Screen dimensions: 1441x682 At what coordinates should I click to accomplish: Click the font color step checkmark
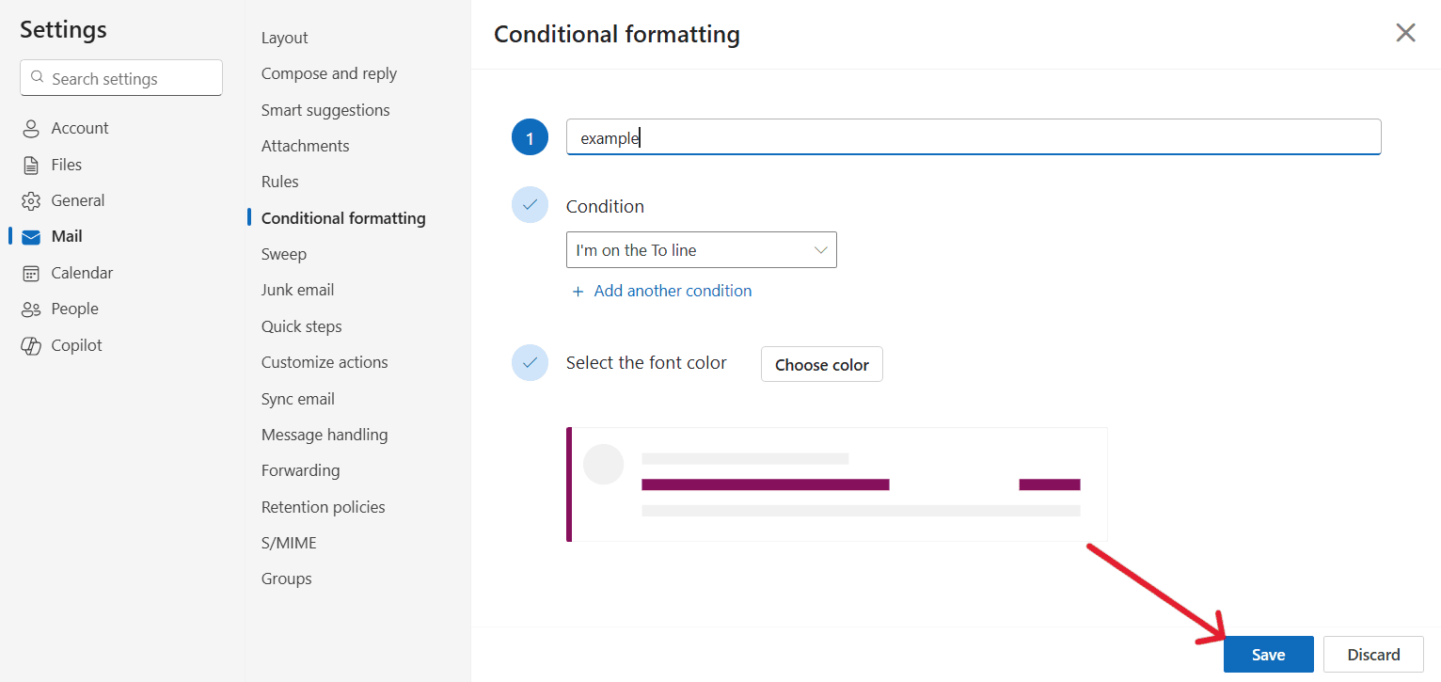530,362
